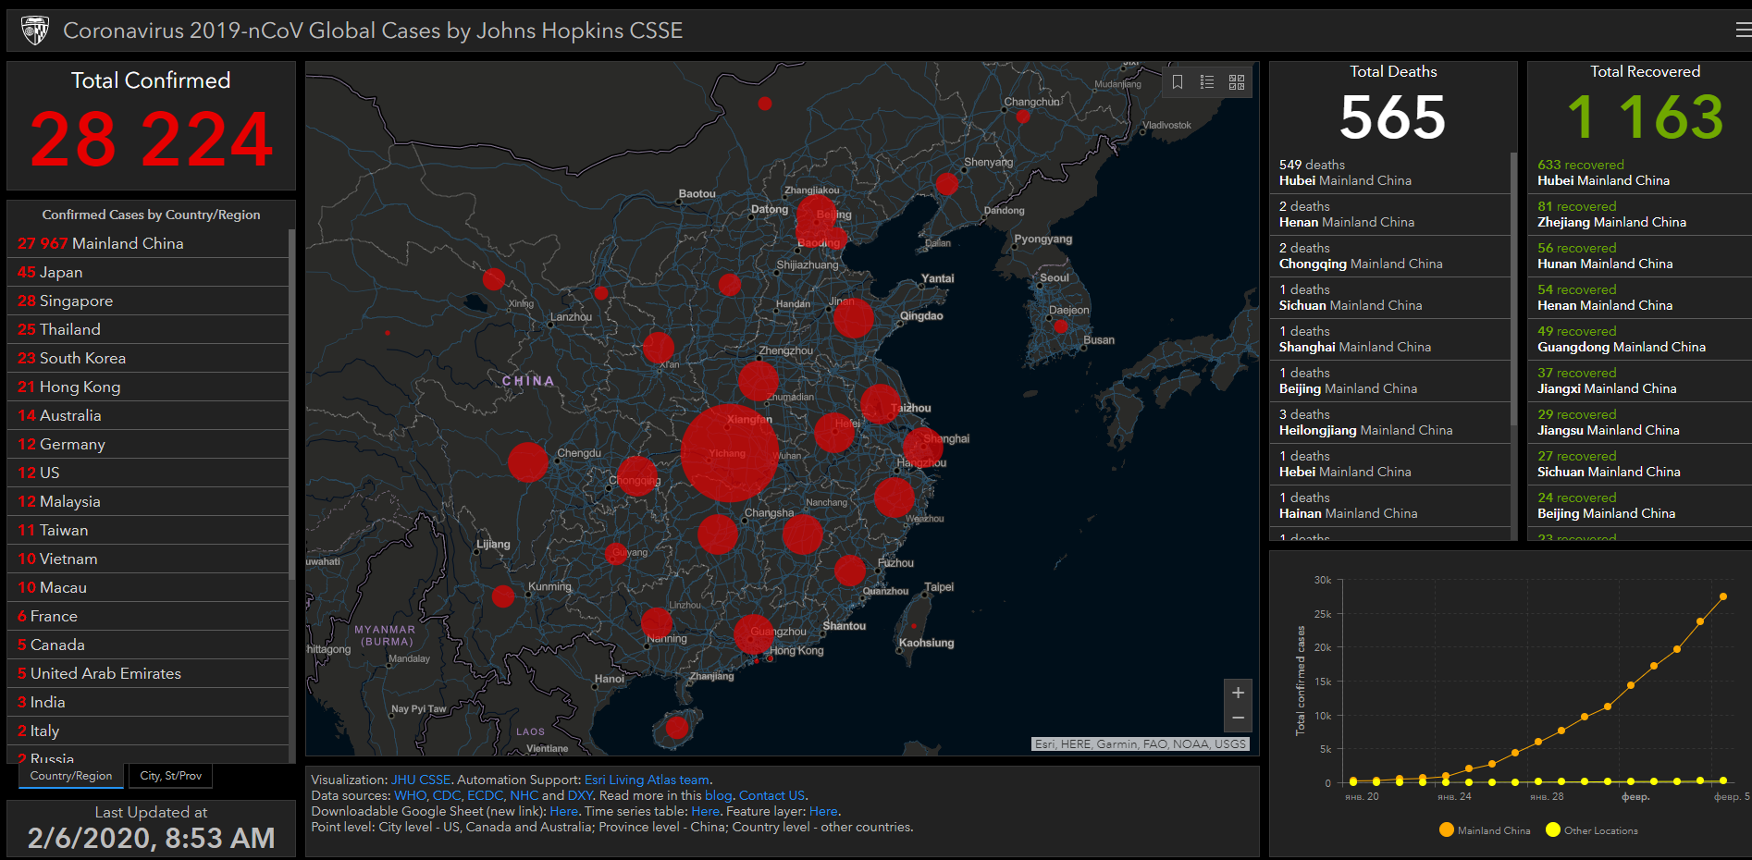This screenshot has width=1752, height=860.
Task: Show the map legend list icon
Action: [x=1207, y=82]
